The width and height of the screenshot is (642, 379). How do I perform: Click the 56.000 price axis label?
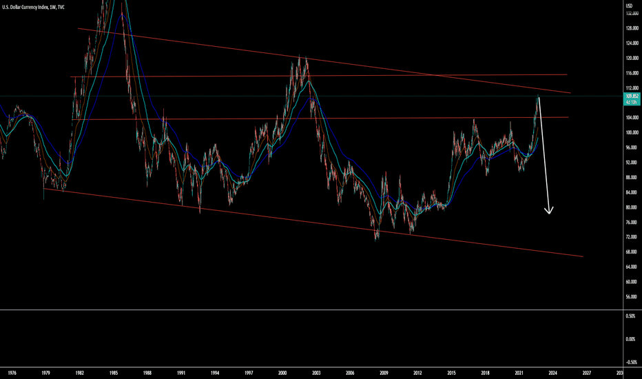(x=631, y=296)
